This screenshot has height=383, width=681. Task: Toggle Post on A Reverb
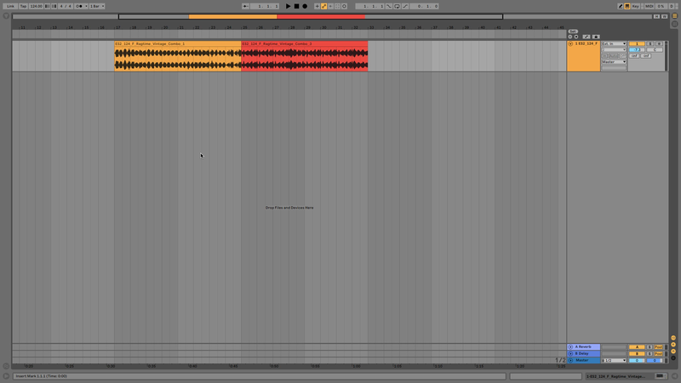click(x=658, y=347)
